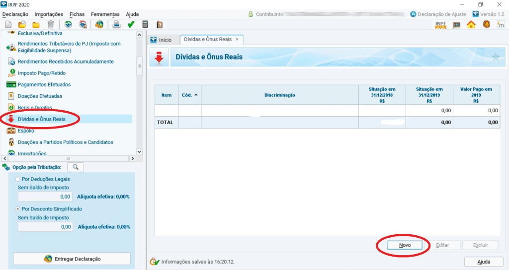Open Pagamentos Efetuados in sidebar
The image size is (509, 270).
pos(44,84)
